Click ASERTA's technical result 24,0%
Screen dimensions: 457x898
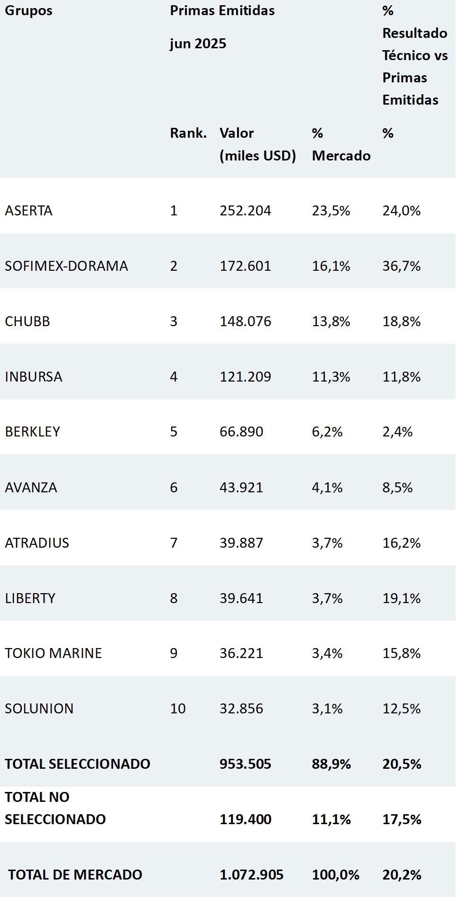(401, 211)
